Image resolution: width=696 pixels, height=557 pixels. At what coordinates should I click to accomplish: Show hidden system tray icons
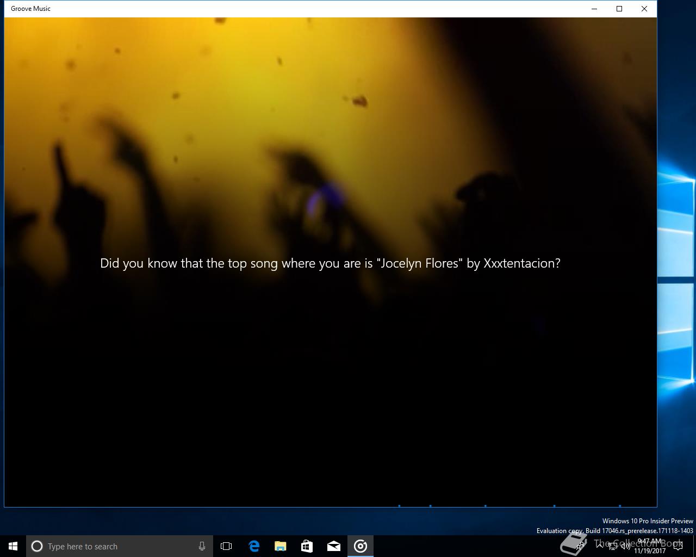point(600,546)
